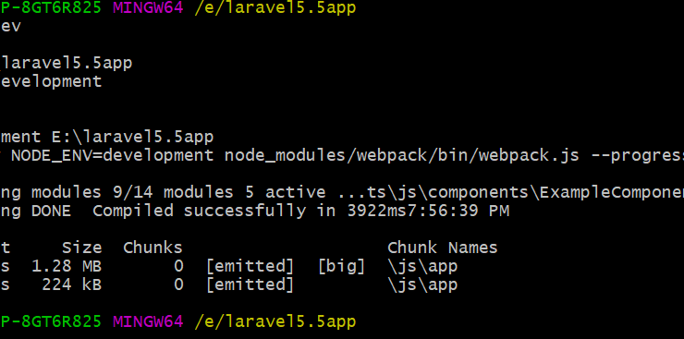
Task: Click the word evelopment on fourth line
Action: (x=52, y=82)
